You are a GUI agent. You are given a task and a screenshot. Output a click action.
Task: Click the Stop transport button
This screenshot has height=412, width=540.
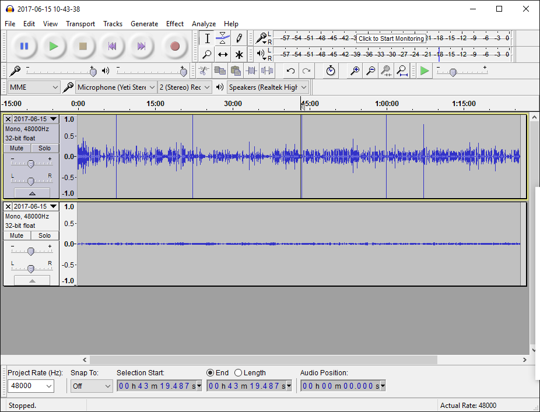pos(83,46)
